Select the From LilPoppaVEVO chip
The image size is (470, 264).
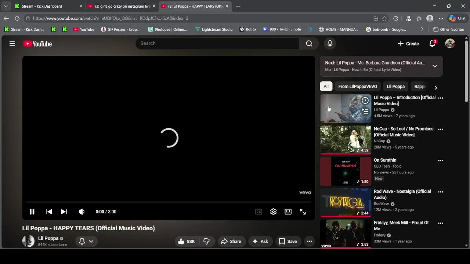point(358,87)
